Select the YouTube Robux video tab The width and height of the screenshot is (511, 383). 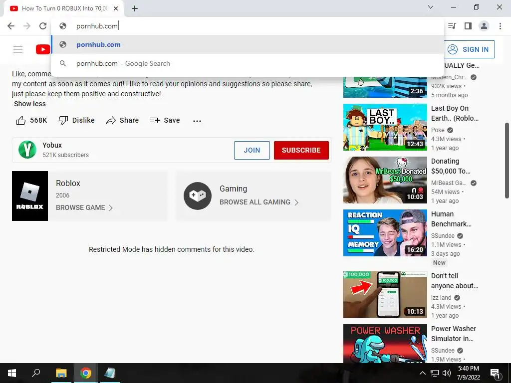point(63,8)
